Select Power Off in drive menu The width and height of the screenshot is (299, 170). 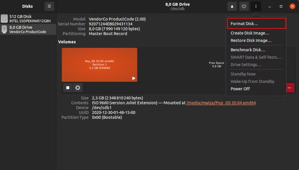(240, 89)
